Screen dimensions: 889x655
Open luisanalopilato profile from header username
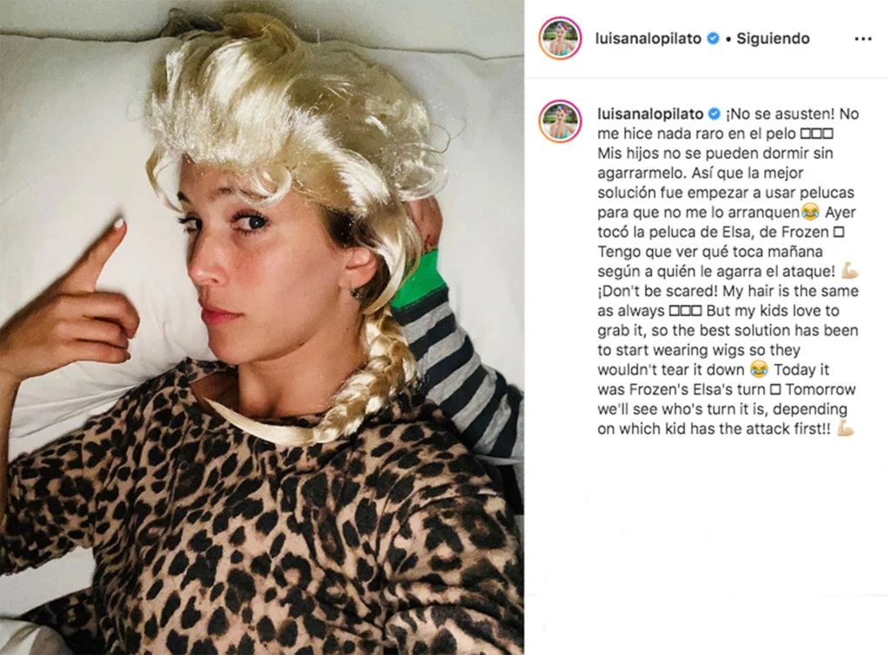648,38
